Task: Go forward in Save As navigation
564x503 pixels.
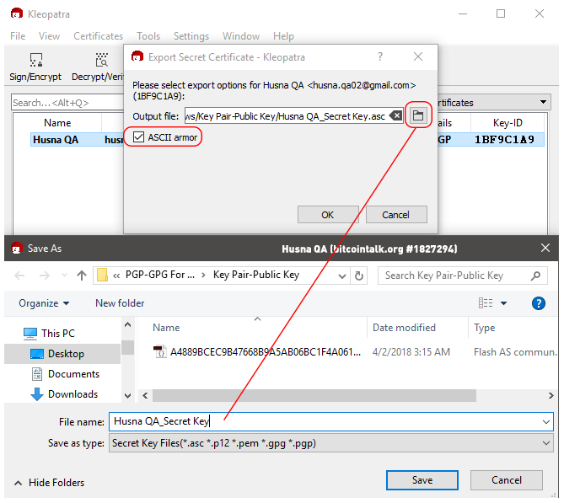Action: click(44, 276)
